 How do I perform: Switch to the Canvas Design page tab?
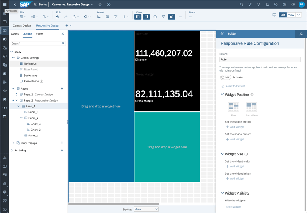coord(22,25)
